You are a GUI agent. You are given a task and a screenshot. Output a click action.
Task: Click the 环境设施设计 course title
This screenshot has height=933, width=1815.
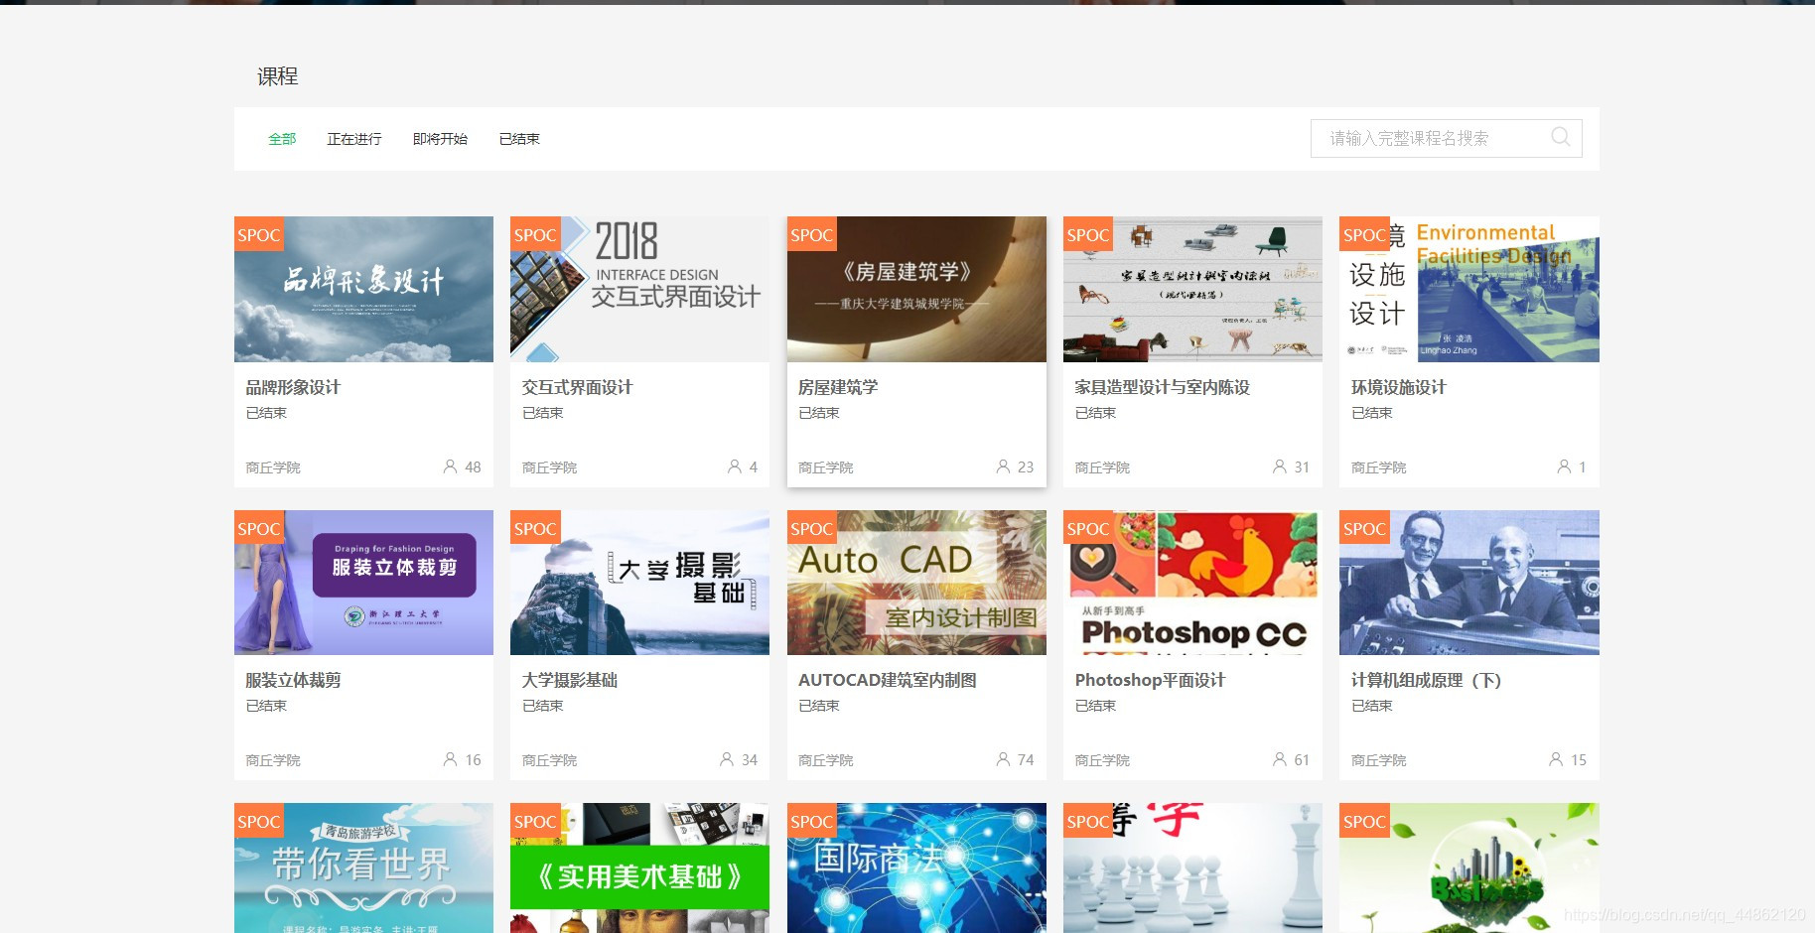pos(1398,387)
